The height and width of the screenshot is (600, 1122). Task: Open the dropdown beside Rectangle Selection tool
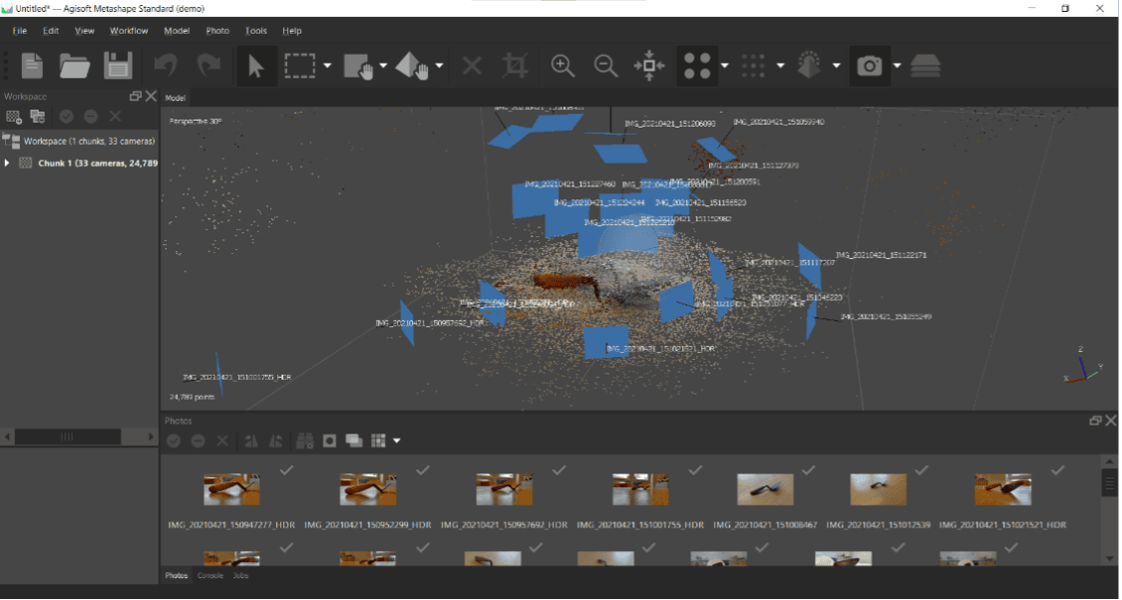tap(328, 66)
